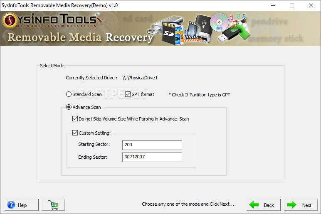Click the "Currently Selected Drive :" label
The height and width of the screenshot is (214, 321).
91,78
